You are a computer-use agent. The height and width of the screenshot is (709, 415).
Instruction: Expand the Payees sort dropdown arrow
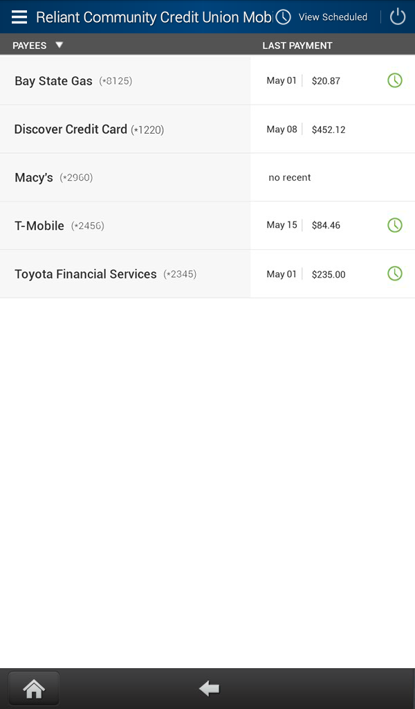(x=59, y=45)
